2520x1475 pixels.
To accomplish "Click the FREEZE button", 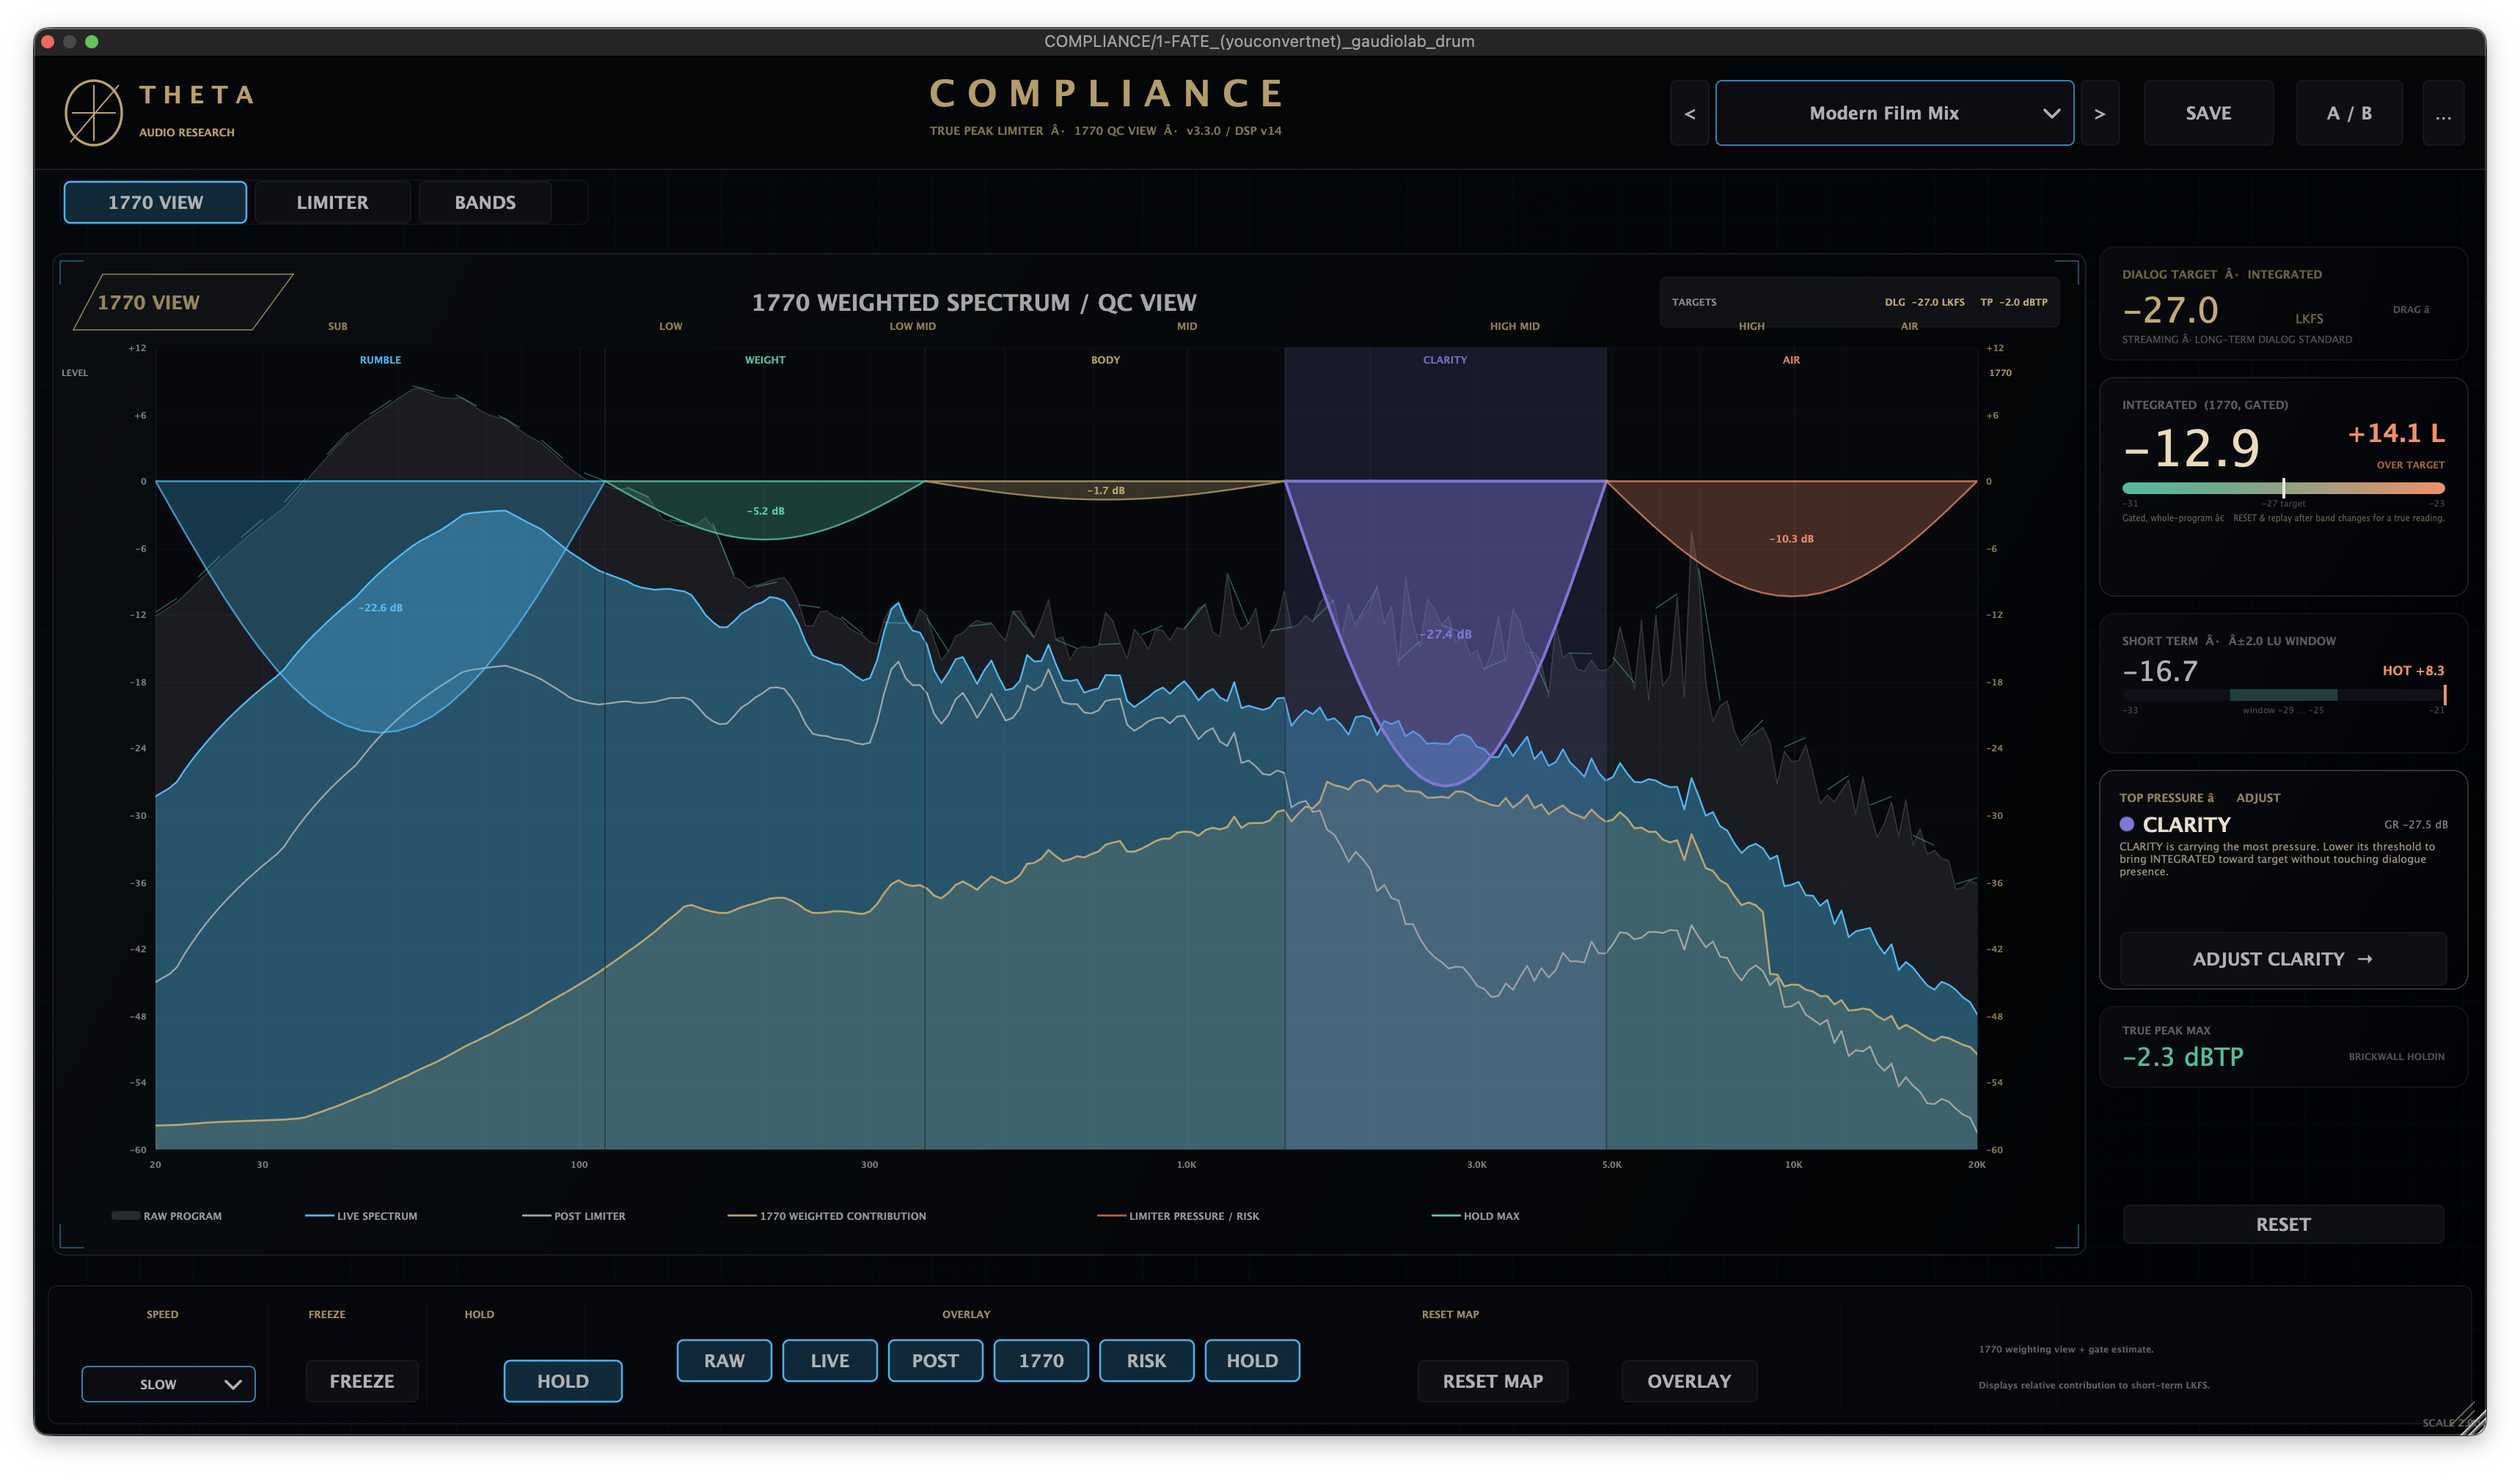I will tap(362, 1380).
